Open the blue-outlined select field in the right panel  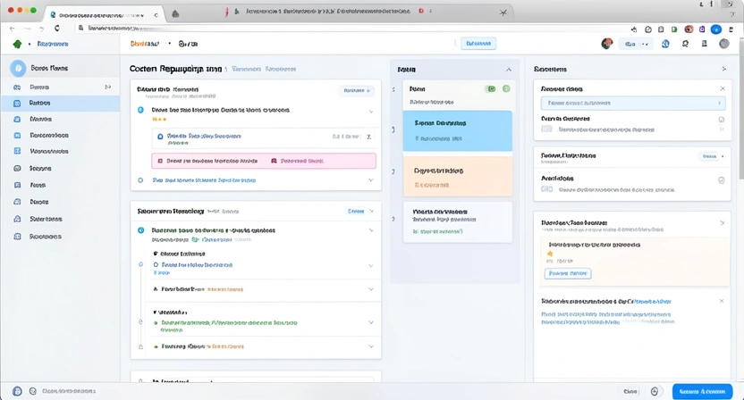[x=633, y=103]
